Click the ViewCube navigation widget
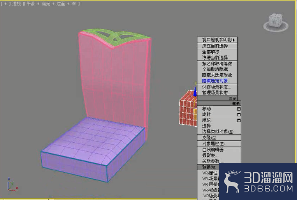The image size is (297, 200). [276, 22]
